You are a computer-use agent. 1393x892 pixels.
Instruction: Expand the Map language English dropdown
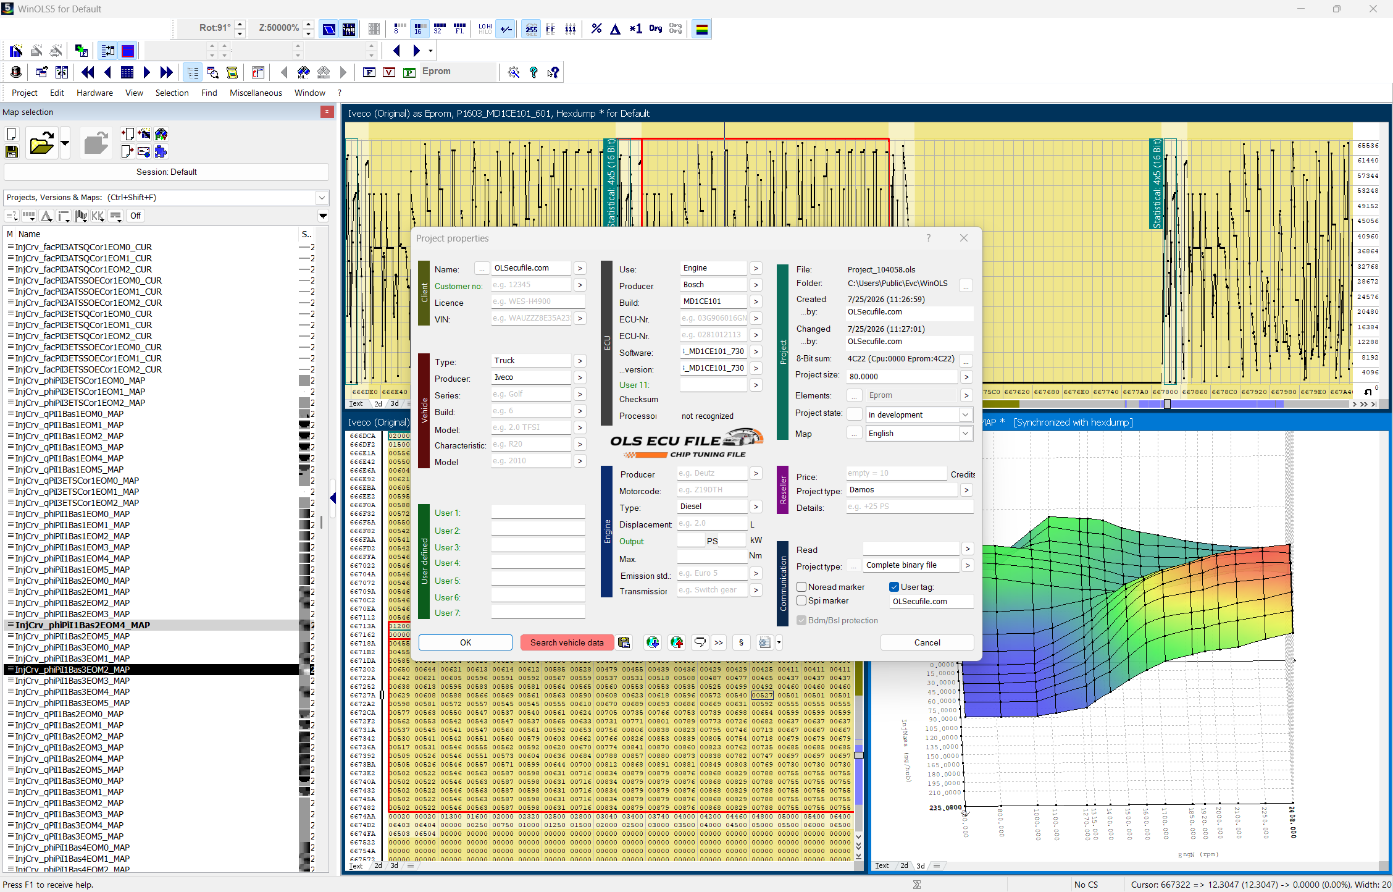(x=919, y=434)
